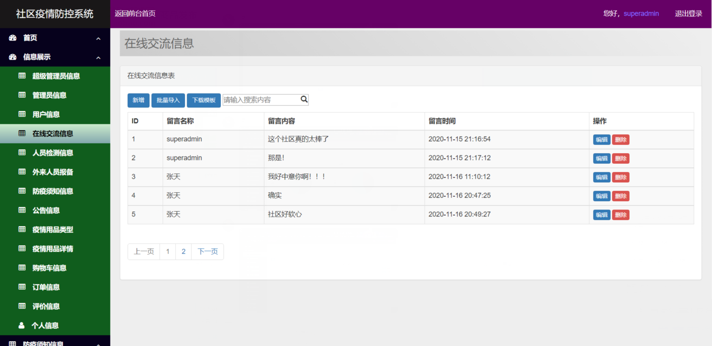Go to 公告信息 in sidebar
The height and width of the screenshot is (346, 712).
tap(55, 211)
